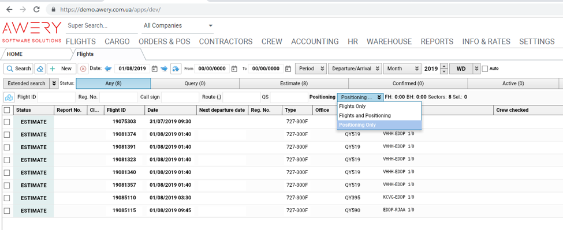Check the select-all header checkbox
Image resolution: width=563 pixels, height=230 pixels.
(7, 110)
